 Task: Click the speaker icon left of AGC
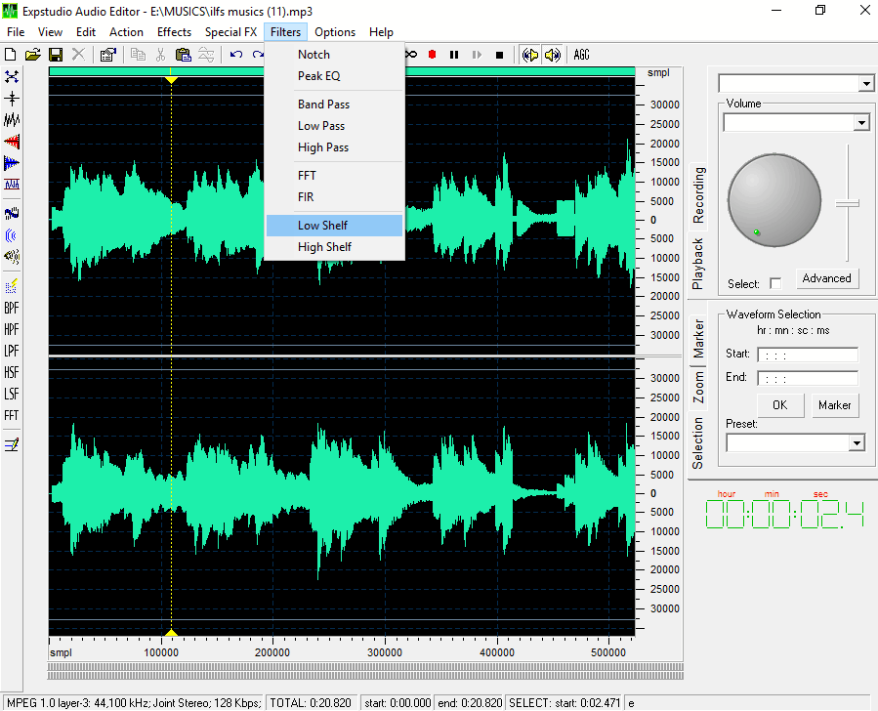552,55
